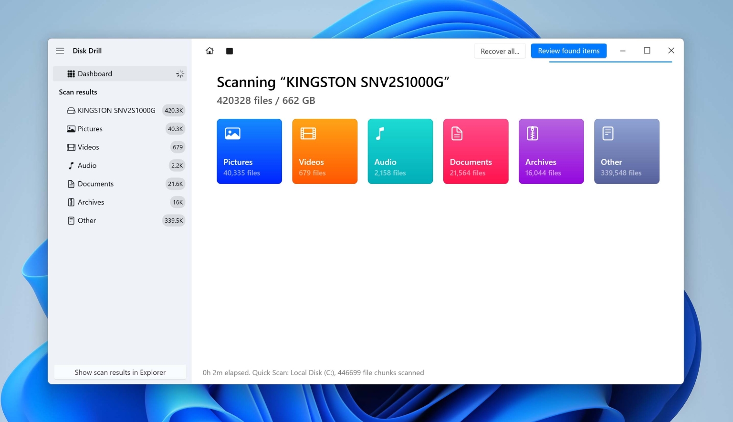Select Other in scan results list
The height and width of the screenshot is (422, 733).
click(120, 221)
